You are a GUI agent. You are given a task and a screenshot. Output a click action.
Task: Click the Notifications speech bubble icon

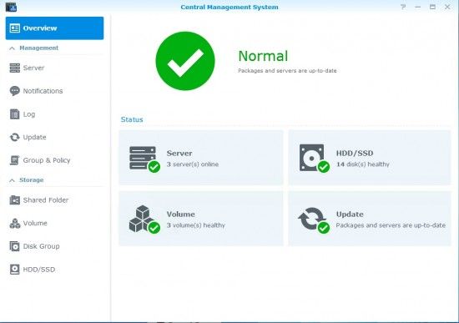pyautogui.click(x=15, y=91)
